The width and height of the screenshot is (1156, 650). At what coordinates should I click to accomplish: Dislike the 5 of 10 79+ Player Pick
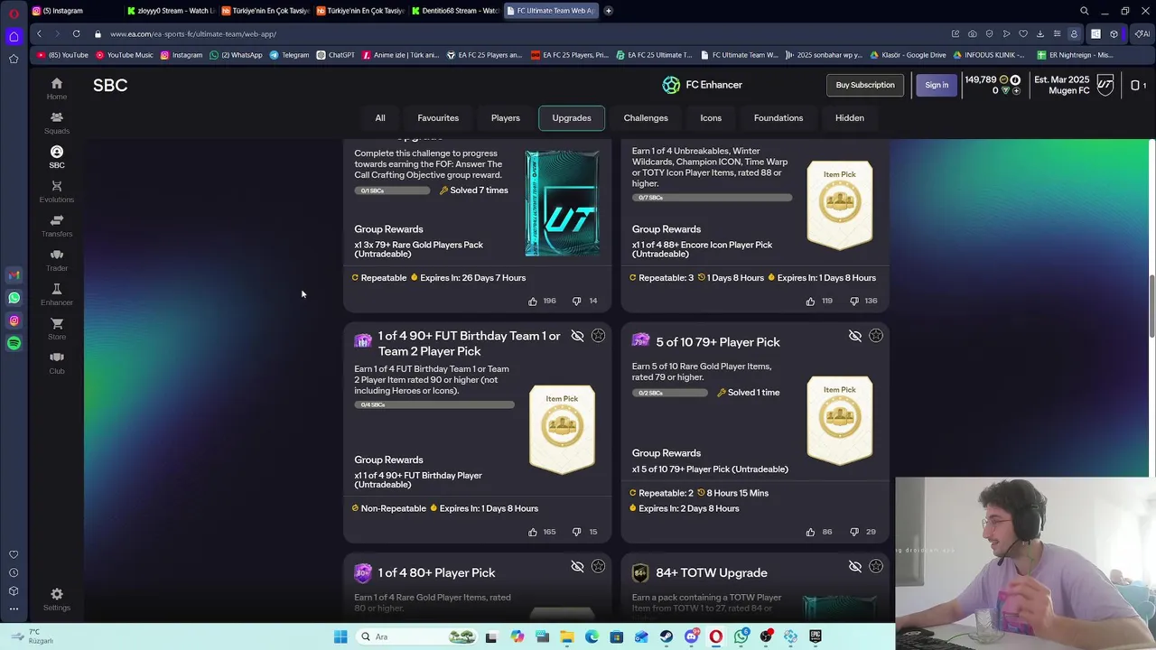click(853, 532)
